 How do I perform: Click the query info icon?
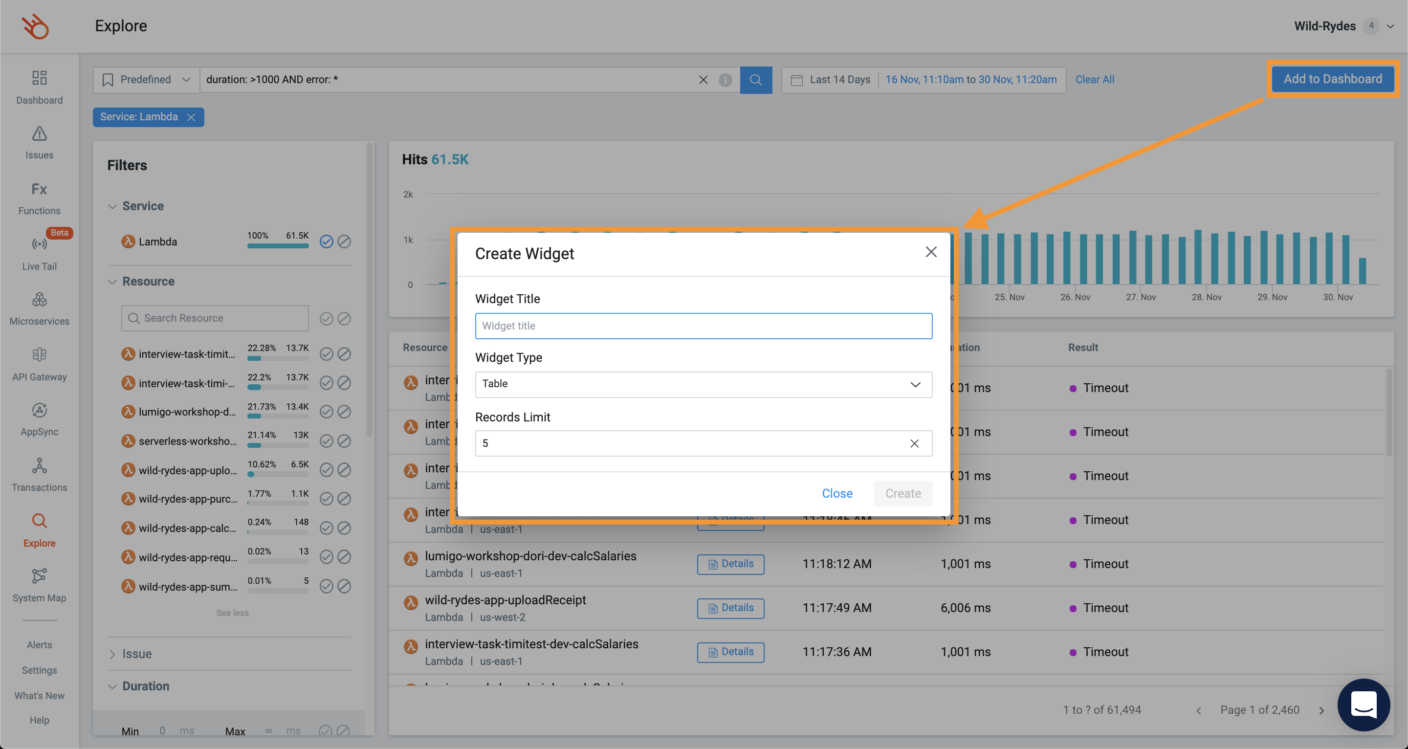coord(725,80)
